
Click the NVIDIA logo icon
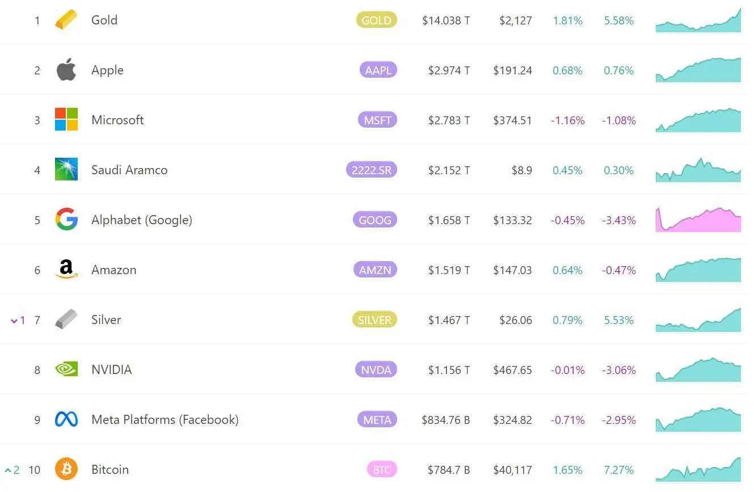tap(66, 369)
